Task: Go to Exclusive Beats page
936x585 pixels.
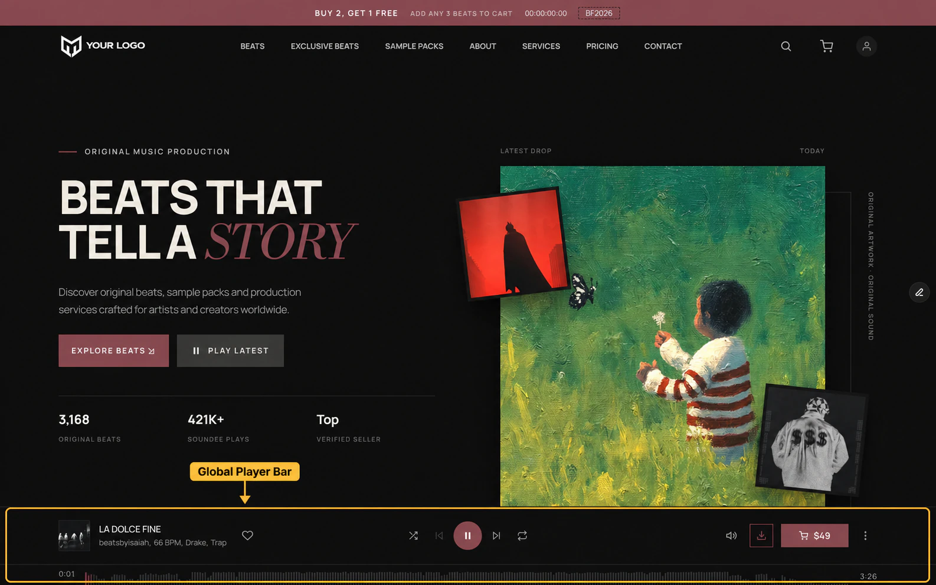Action: (x=325, y=46)
